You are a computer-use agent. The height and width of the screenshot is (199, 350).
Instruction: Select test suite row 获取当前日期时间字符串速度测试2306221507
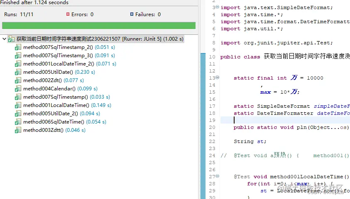coord(96,39)
